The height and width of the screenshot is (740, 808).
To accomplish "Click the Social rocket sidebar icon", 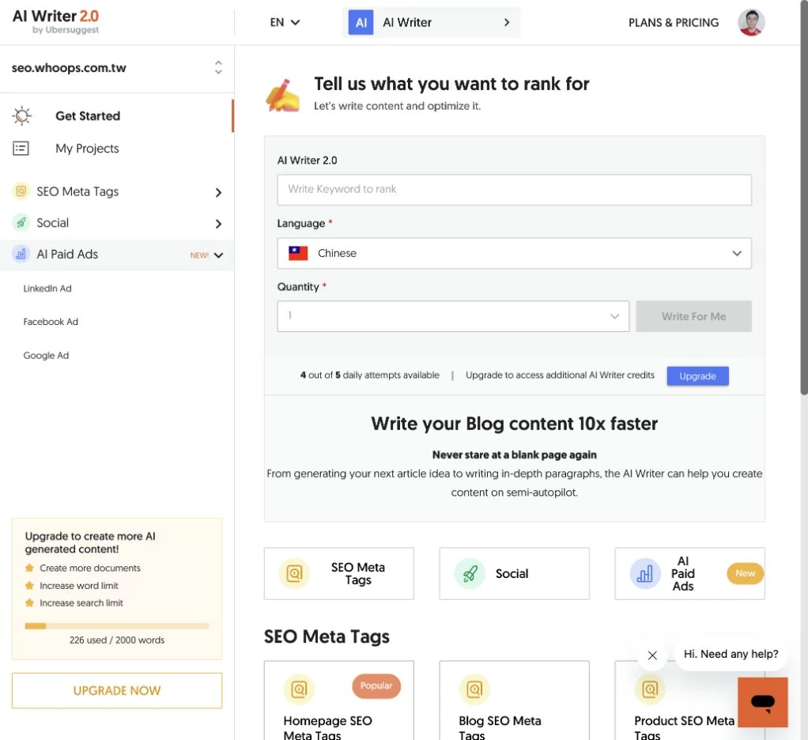I will coord(21,223).
